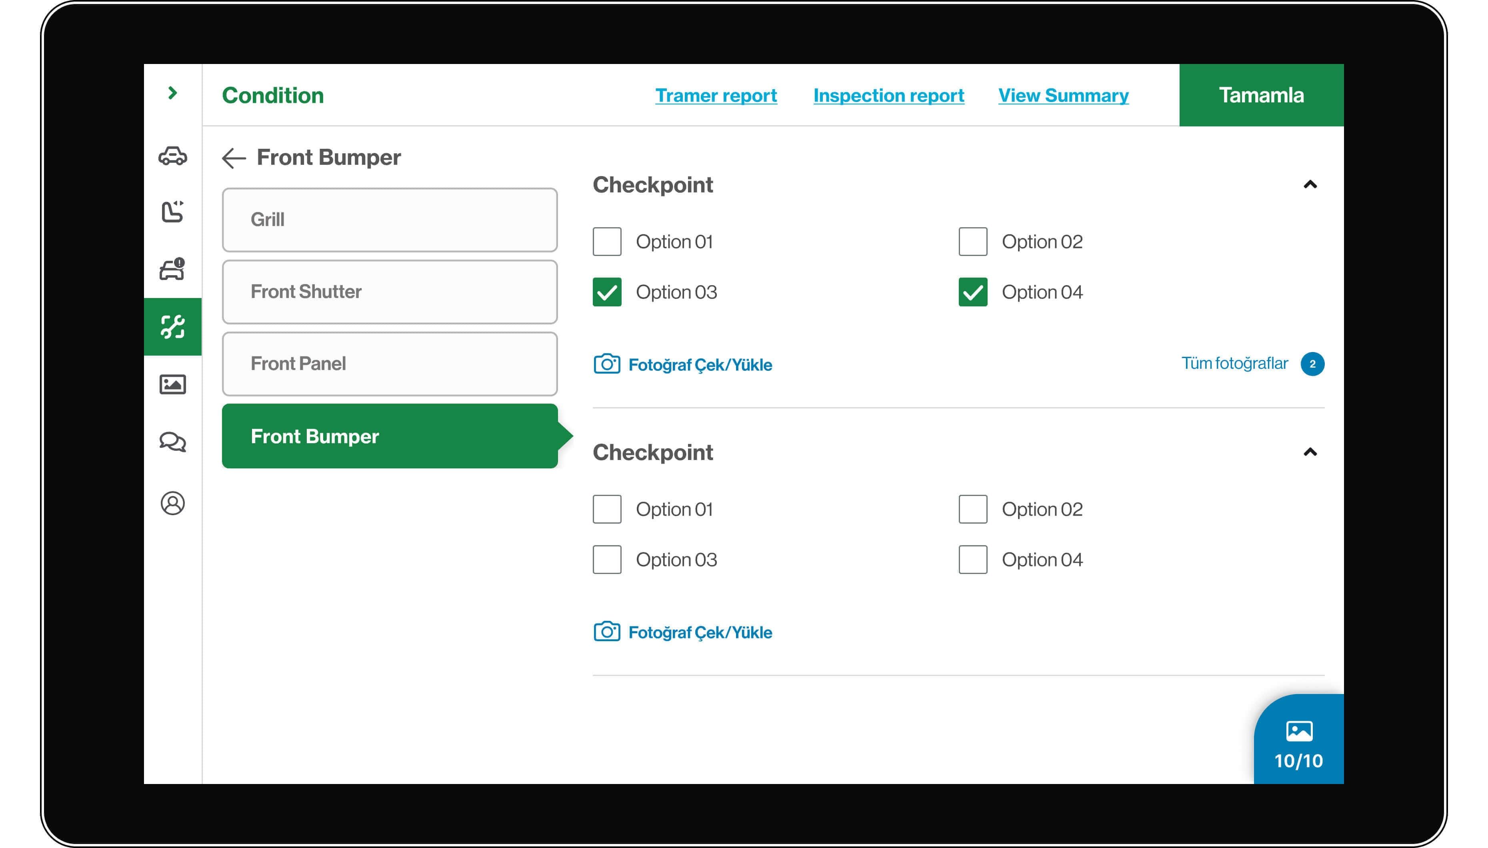The width and height of the screenshot is (1488, 848).
Task: Open the photo gallery sidebar icon
Action: [172, 384]
